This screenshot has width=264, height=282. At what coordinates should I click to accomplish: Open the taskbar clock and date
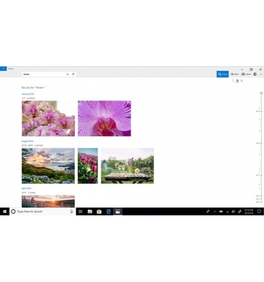249,211
